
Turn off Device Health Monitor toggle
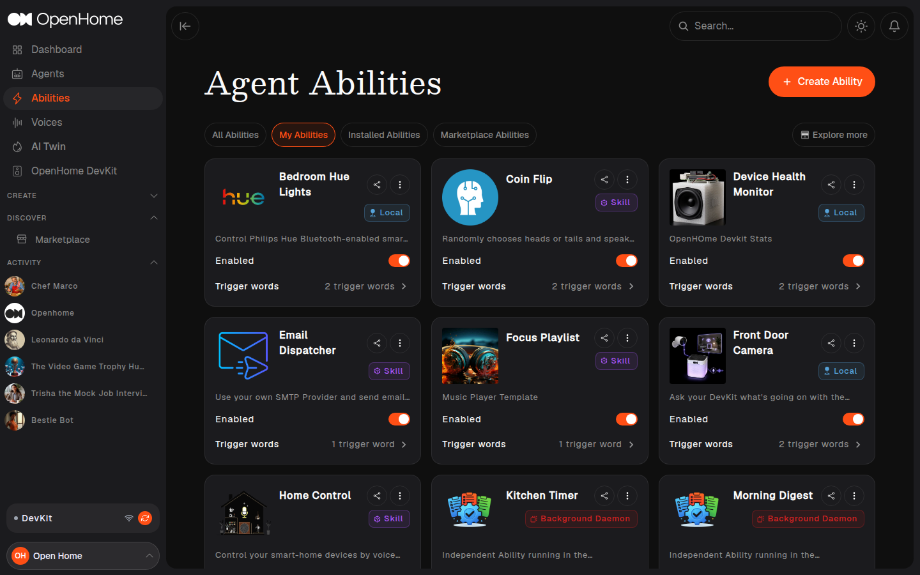pyautogui.click(x=854, y=261)
